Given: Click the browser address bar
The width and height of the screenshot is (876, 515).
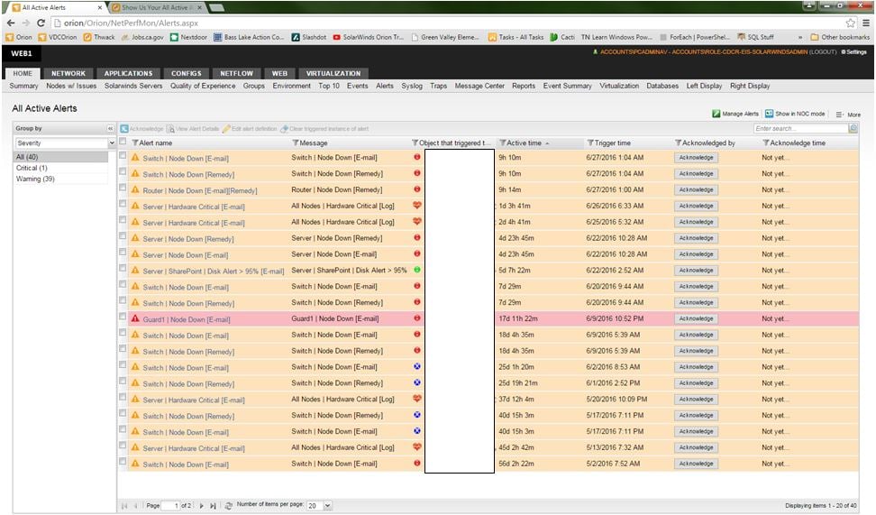Looking at the screenshot, I should (x=447, y=23).
